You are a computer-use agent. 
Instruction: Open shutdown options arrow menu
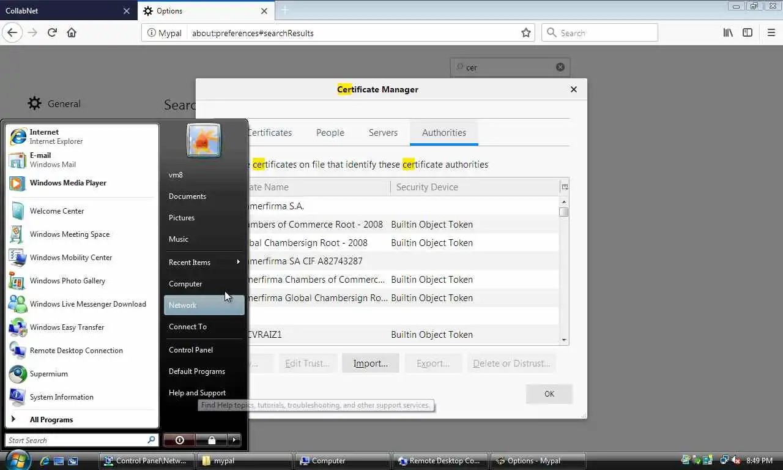coord(234,440)
